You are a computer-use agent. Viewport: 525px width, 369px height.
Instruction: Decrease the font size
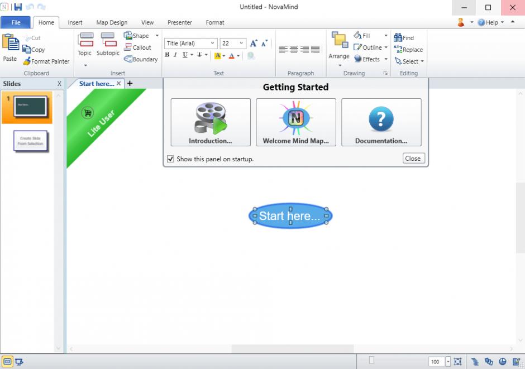[x=265, y=43]
